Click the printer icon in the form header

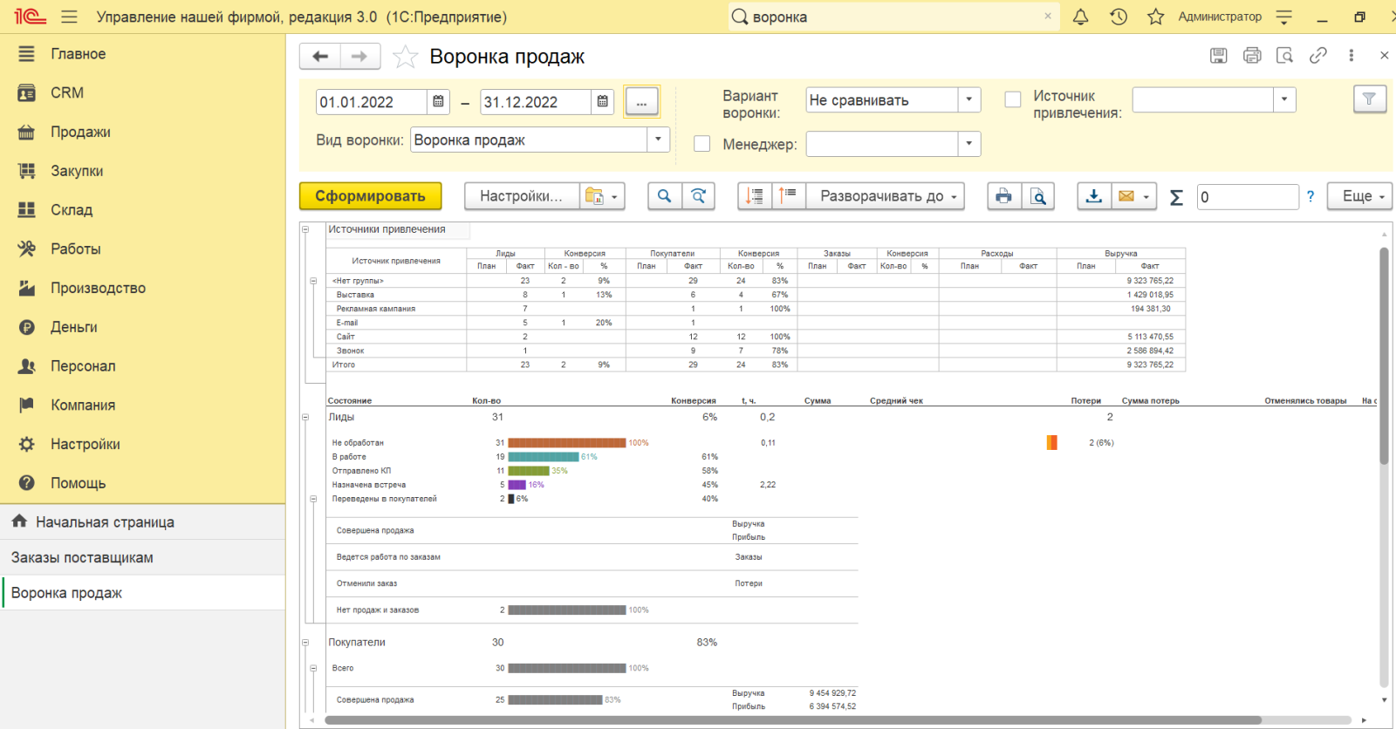coord(1252,56)
